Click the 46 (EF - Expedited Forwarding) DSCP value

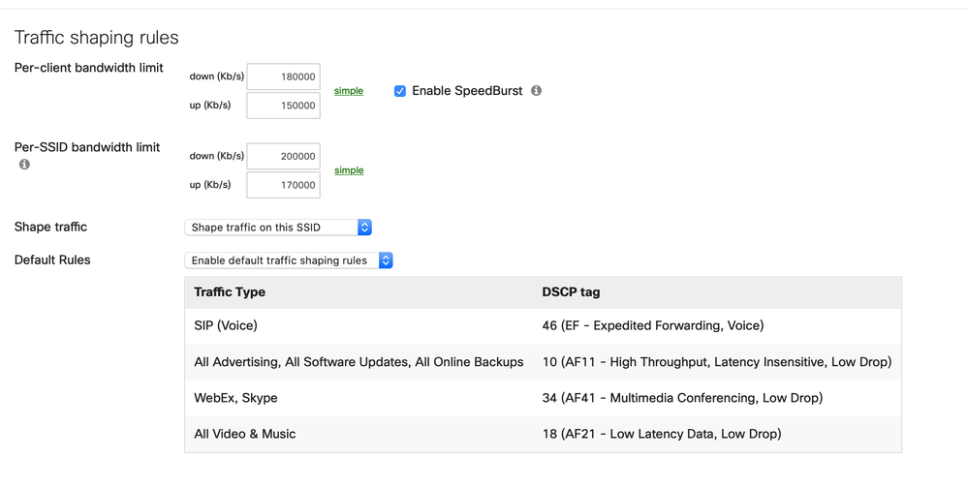[653, 325]
